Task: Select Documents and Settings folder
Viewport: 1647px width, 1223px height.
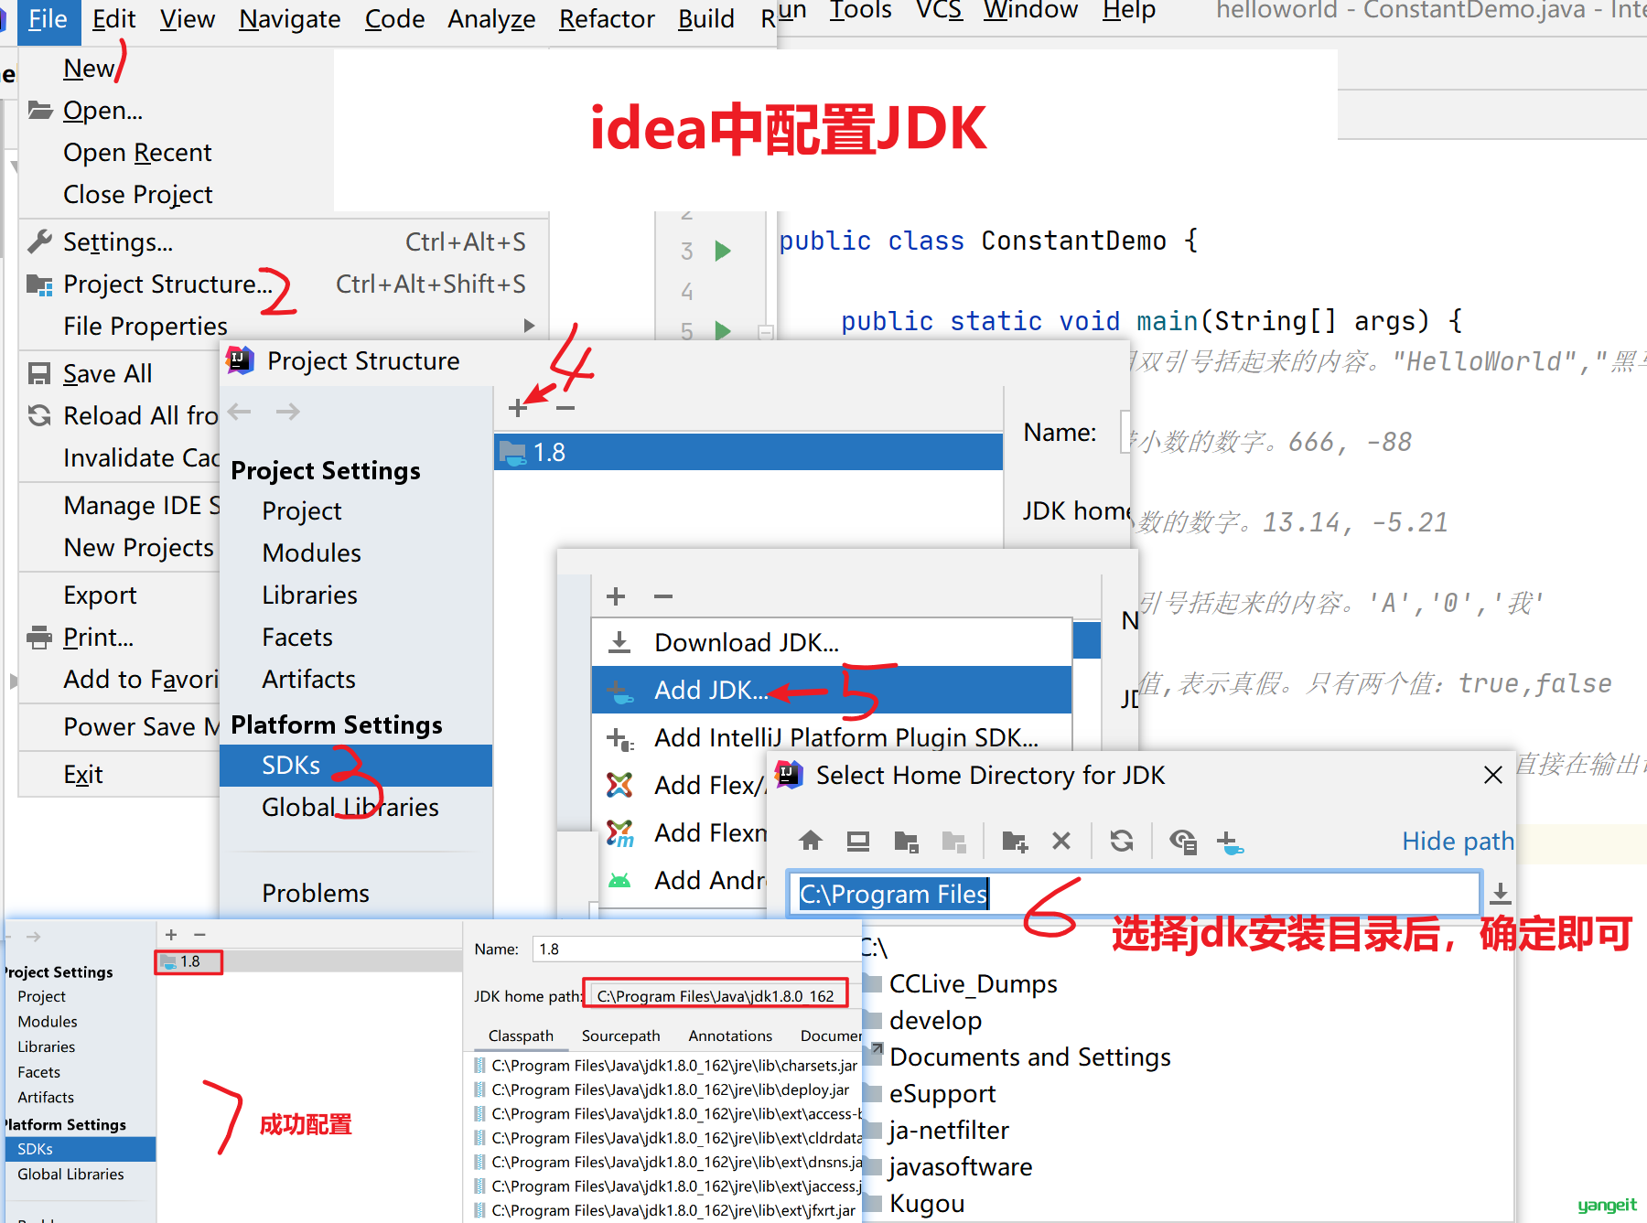Action: (1029, 1057)
